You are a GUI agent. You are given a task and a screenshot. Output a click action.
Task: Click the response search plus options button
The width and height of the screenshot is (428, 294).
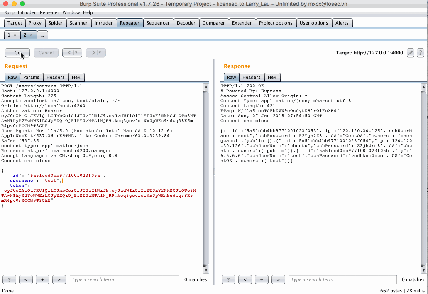pos(262,279)
